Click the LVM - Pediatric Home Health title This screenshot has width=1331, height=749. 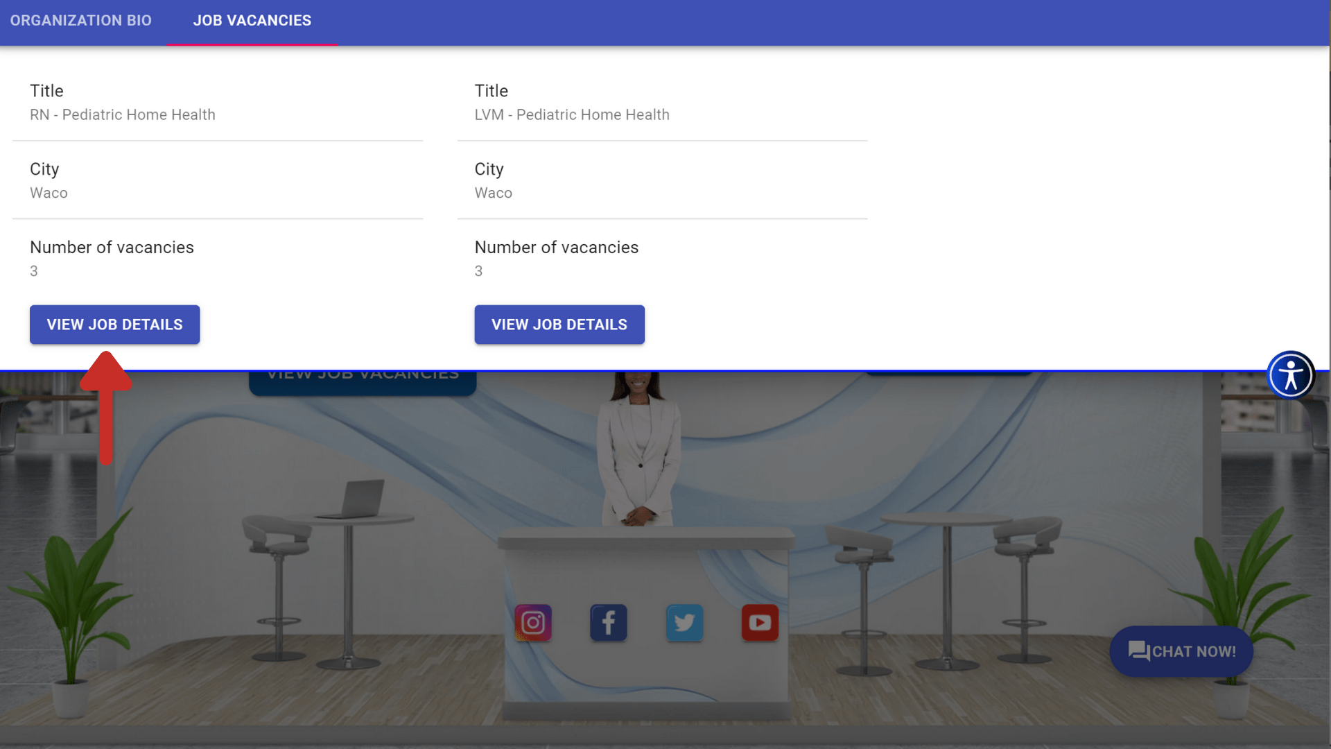tap(572, 114)
